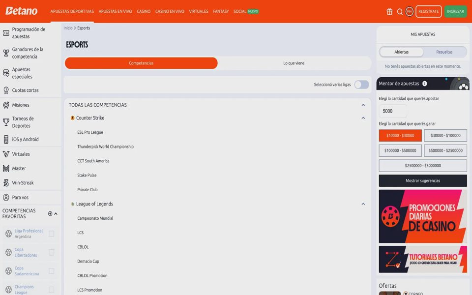Viewport: 472px width, 295px height.
Task: Open the Programación de apuestas ticket icon
Action: pyautogui.click(x=6, y=33)
